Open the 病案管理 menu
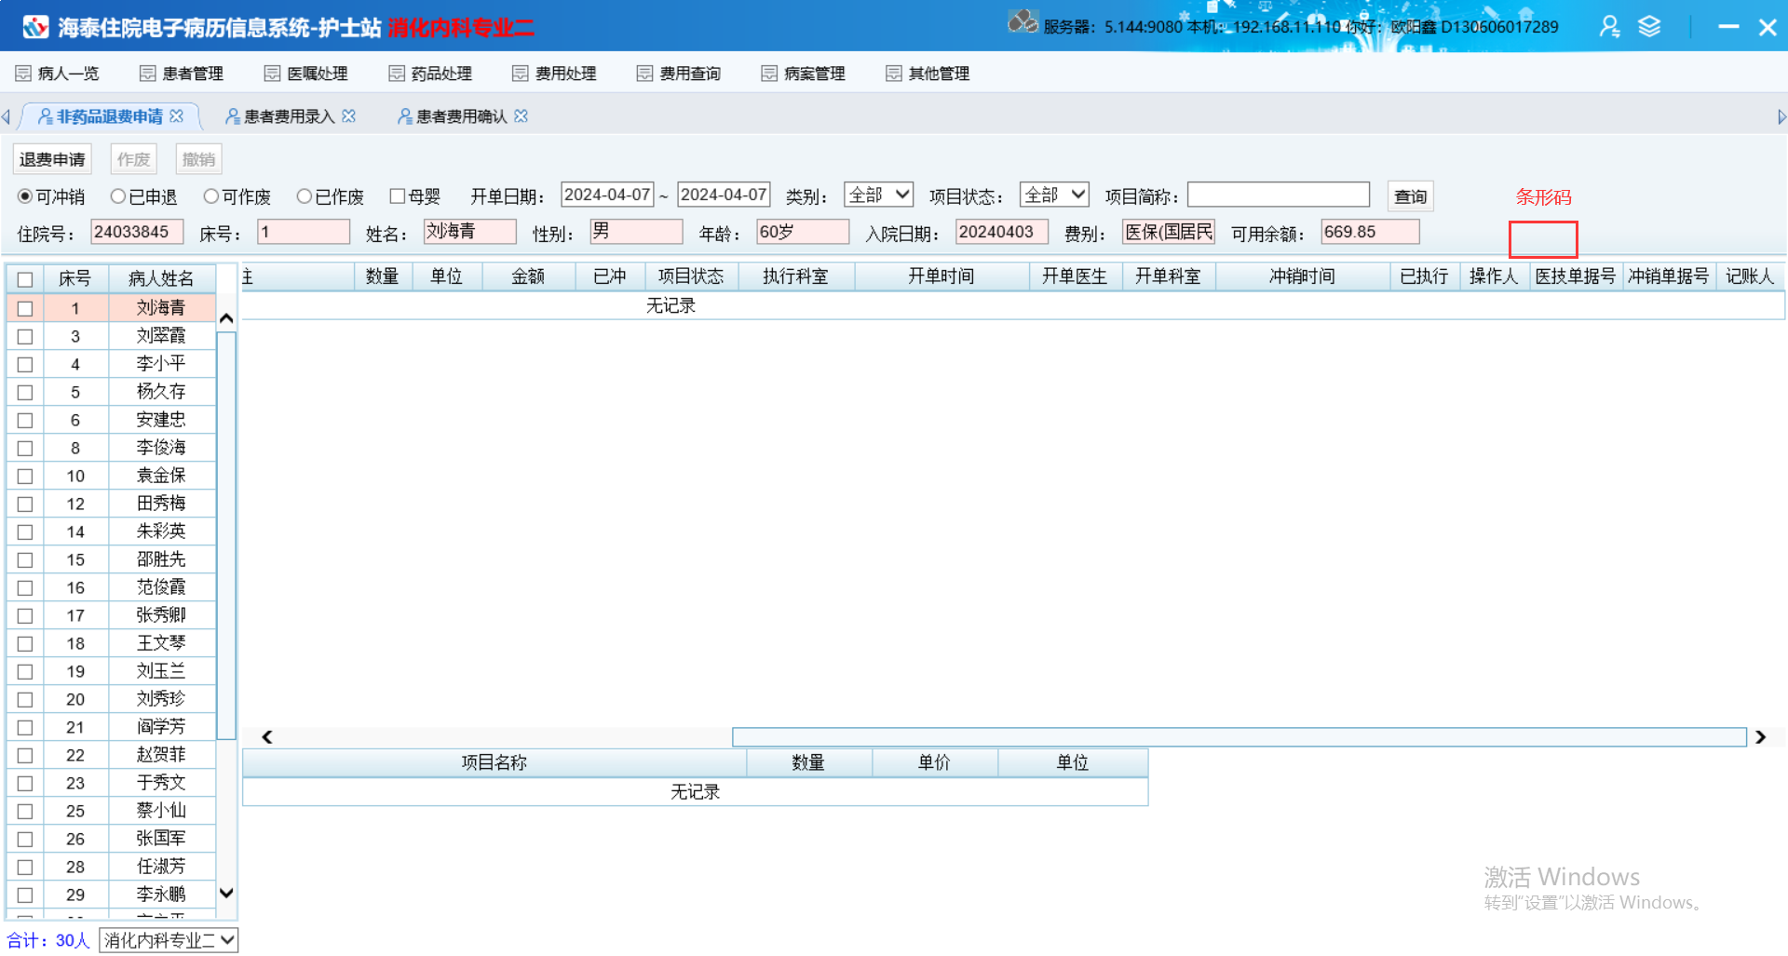The height and width of the screenshot is (956, 1788). pos(804,74)
